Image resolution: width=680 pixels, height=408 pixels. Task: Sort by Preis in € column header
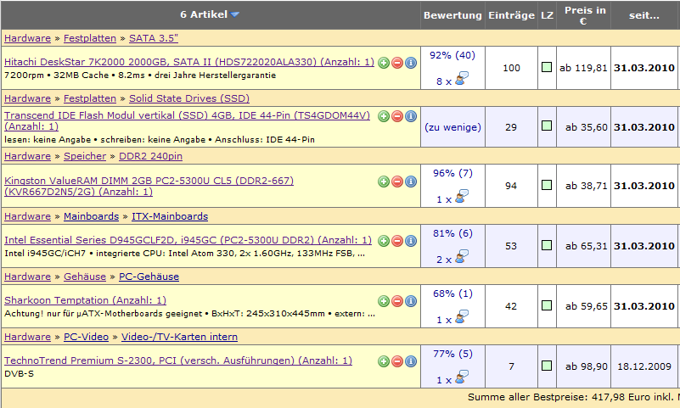[x=584, y=15]
